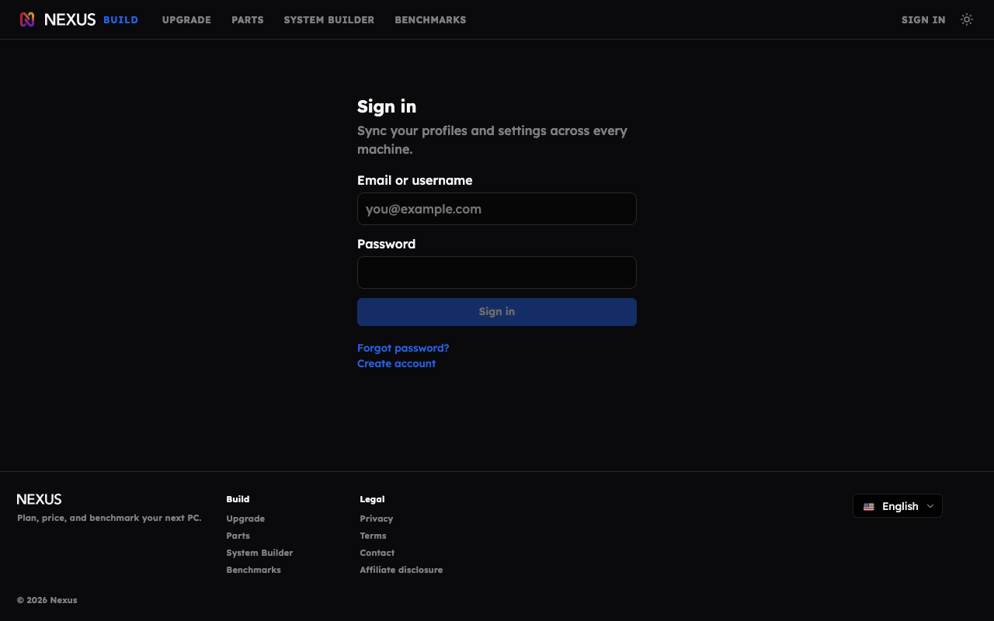Open the Affiliate disclosure footer link
Screen dimensions: 994x621
click(x=401, y=570)
